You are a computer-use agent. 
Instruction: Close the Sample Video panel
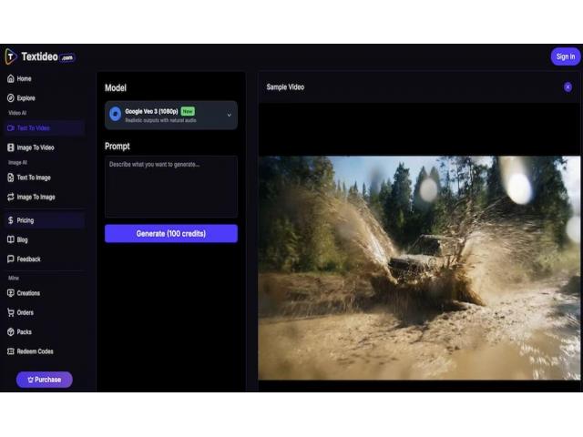tap(568, 87)
